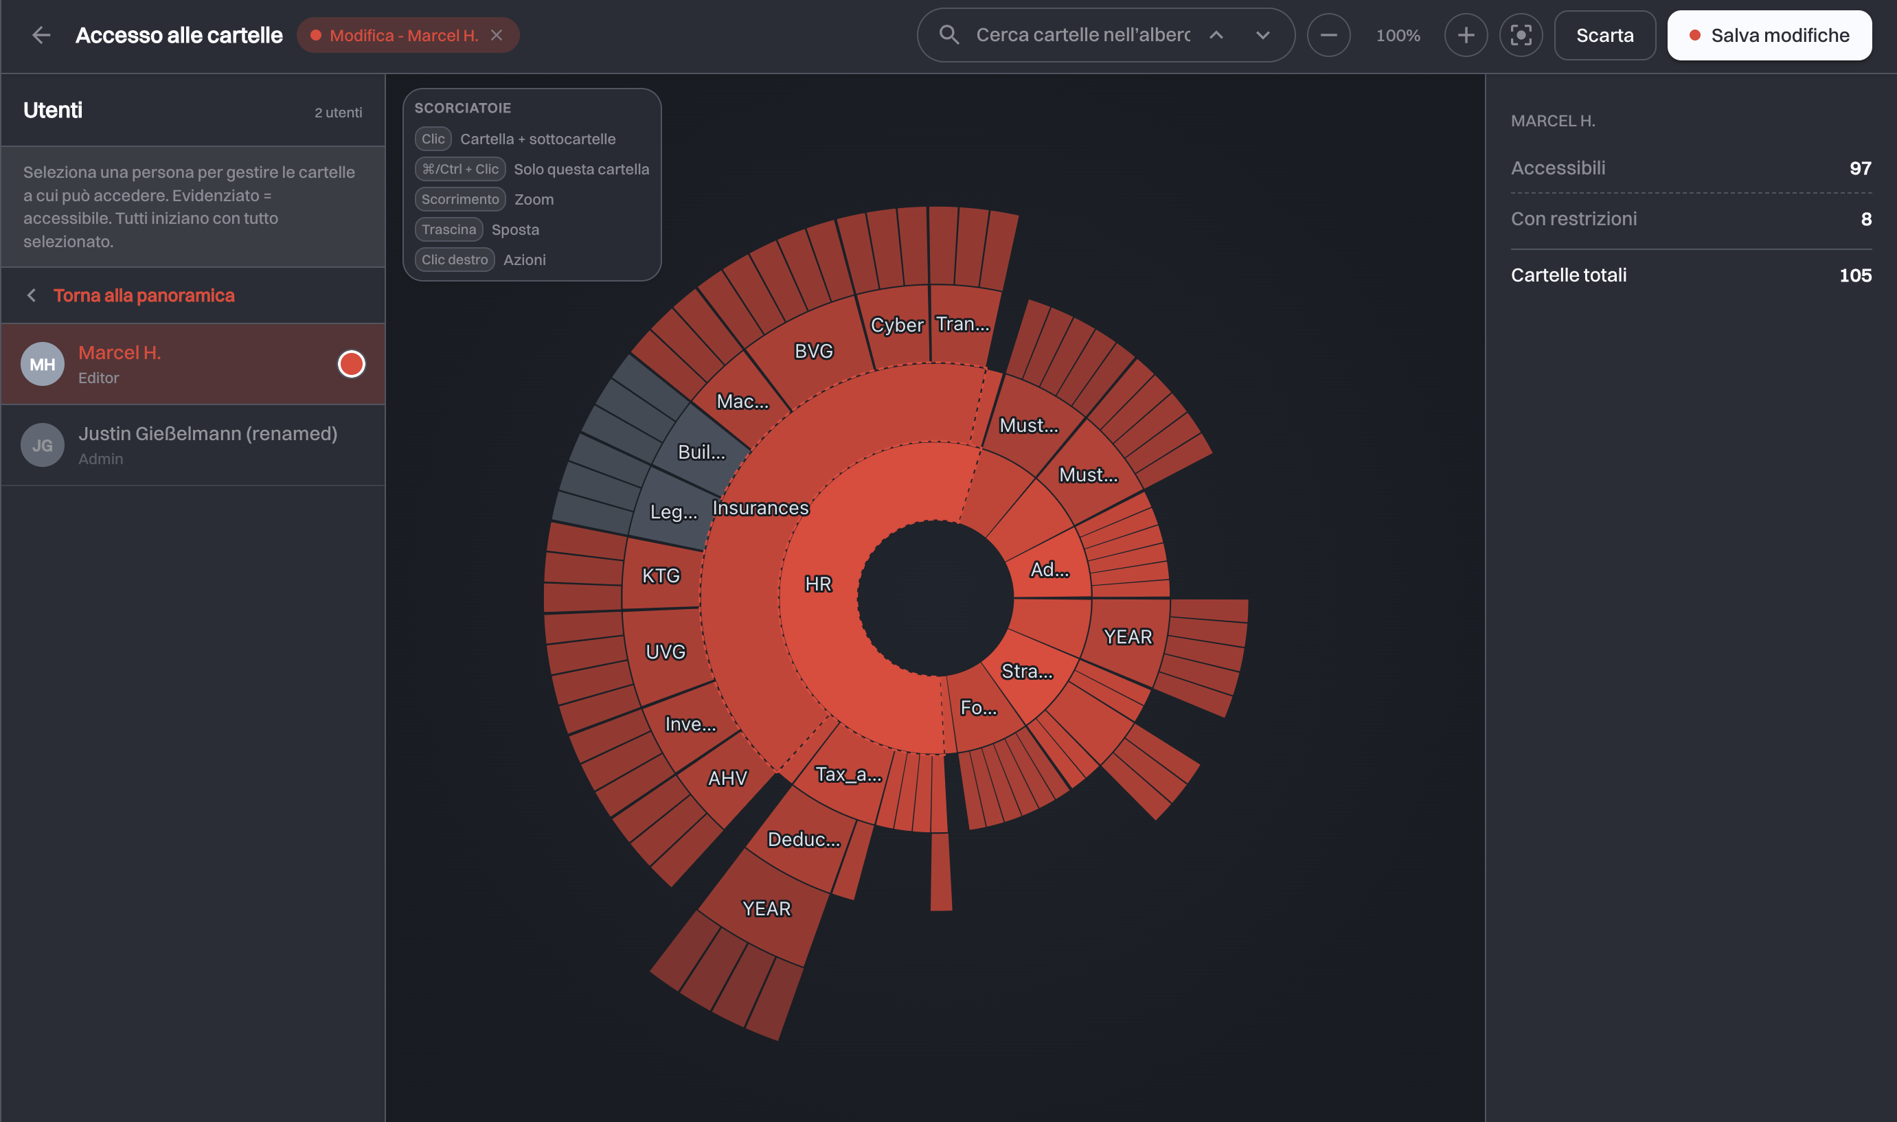1897x1122 pixels.
Task: Click the fit-to-view icon
Action: click(x=1521, y=35)
